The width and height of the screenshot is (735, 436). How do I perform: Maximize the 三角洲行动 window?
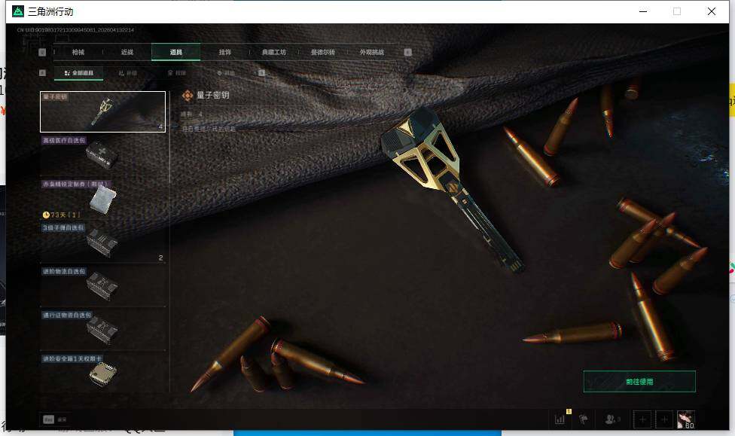[x=677, y=11]
